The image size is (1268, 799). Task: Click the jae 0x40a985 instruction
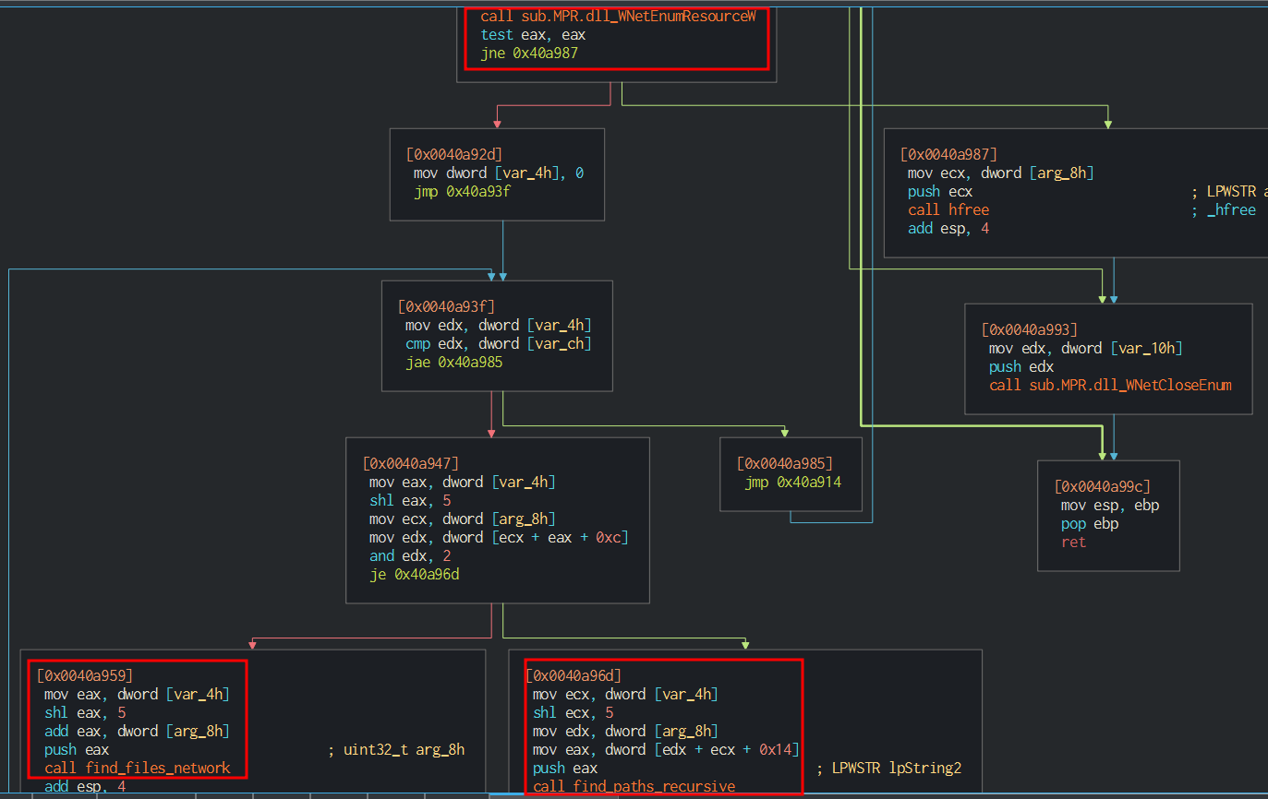click(453, 363)
